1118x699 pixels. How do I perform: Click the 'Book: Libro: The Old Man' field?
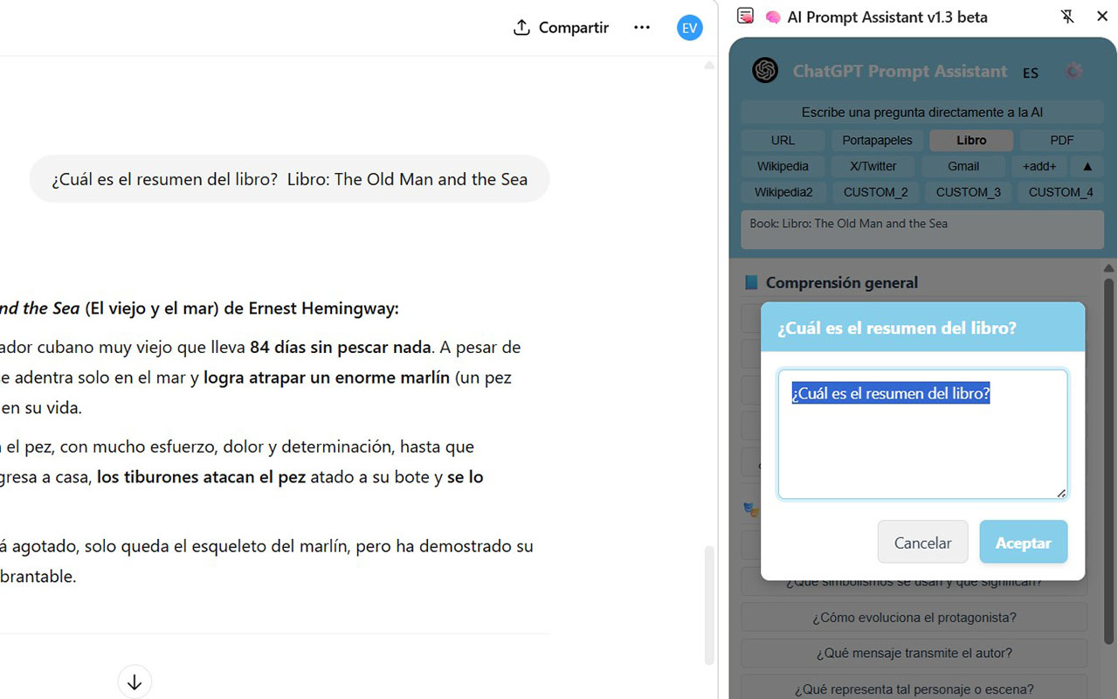coord(922,231)
